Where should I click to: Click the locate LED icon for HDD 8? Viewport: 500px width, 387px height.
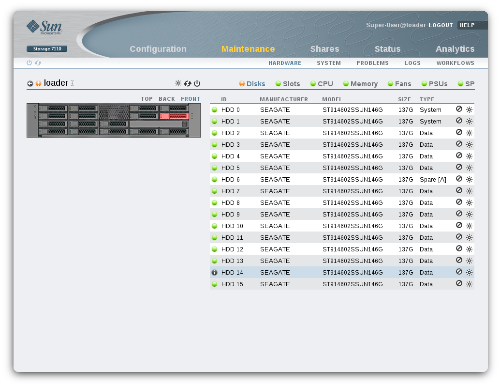coord(469,203)
